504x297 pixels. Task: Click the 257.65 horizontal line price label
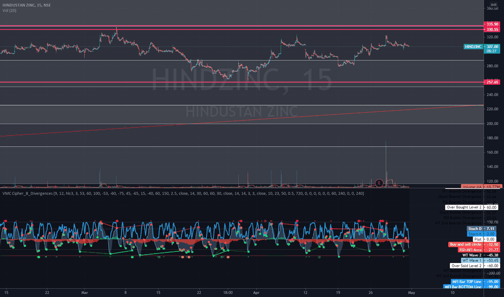coord(492,82)
